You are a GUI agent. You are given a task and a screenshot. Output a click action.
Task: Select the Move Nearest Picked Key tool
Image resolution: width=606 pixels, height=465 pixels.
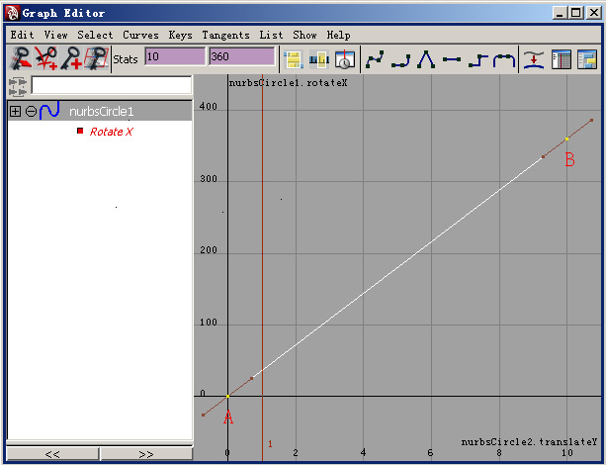tap(21, 58)
